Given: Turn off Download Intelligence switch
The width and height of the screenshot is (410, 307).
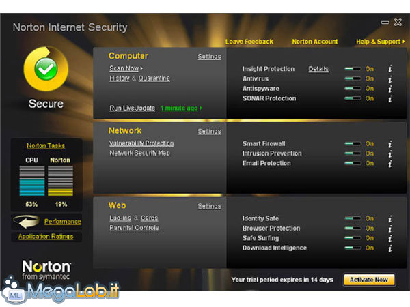Looking at the screenshot, I should click(353, 248).
